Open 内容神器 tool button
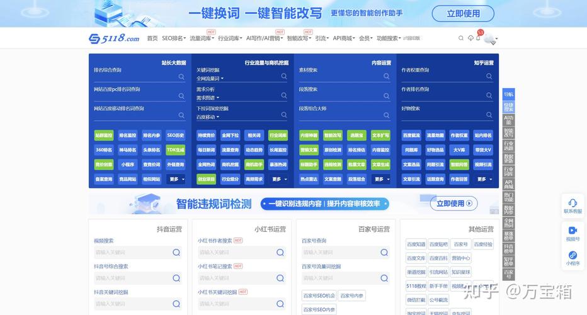This screenshot has width=587, height=315. [309, 135]
